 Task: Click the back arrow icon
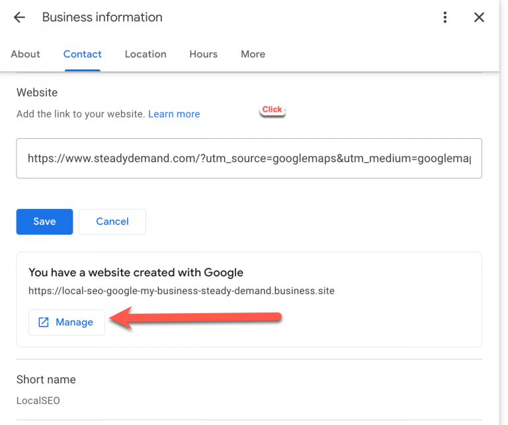click(x=19, y=18)
